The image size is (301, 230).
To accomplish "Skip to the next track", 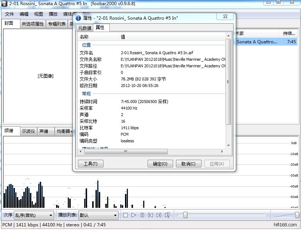I will pyautogui.click(x=159, y=215).
